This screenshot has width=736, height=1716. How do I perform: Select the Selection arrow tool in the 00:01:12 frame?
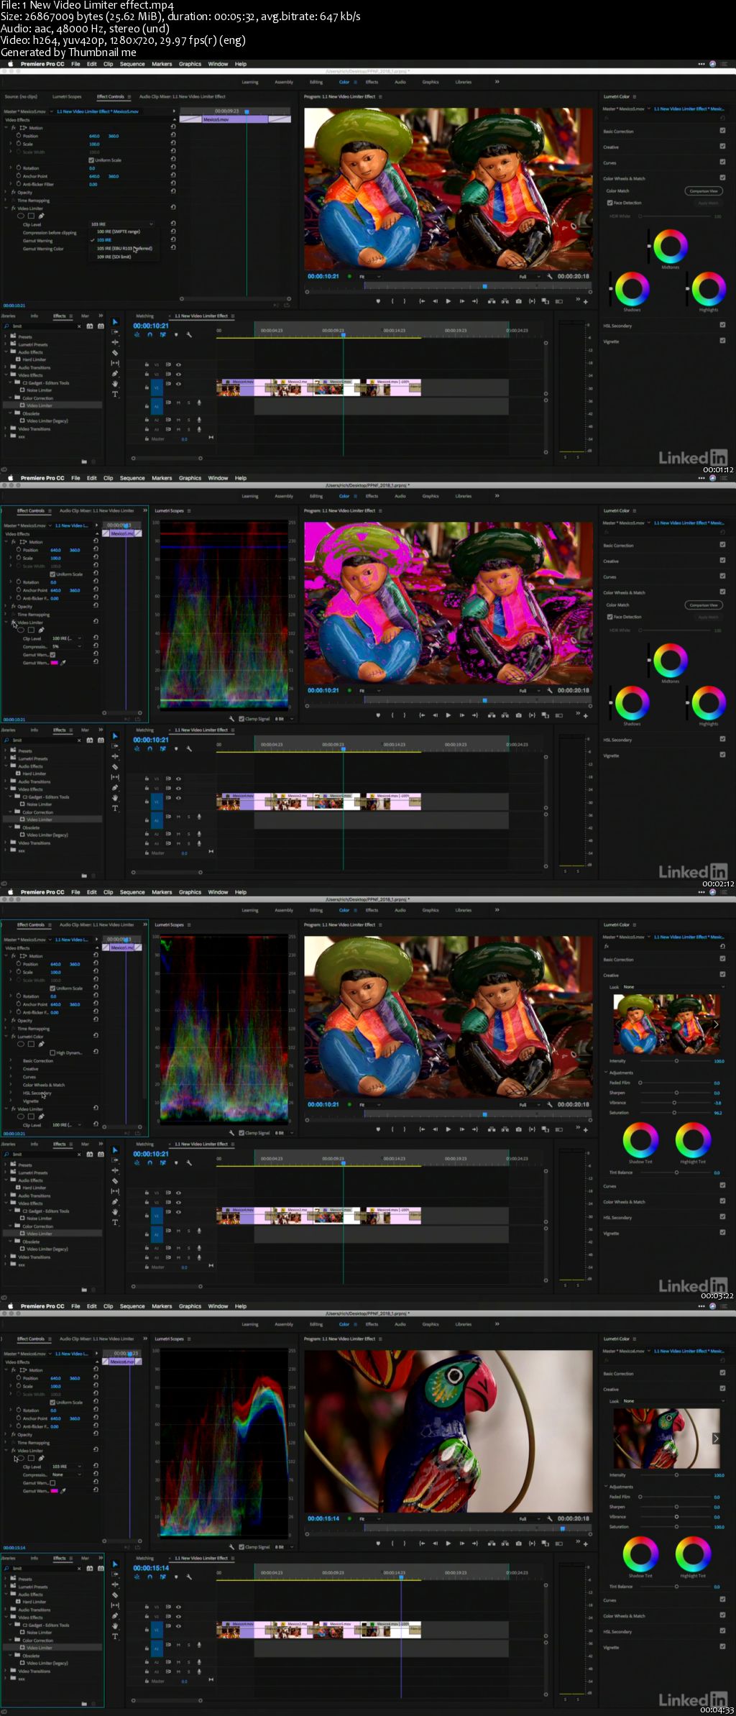coord(115,322)
